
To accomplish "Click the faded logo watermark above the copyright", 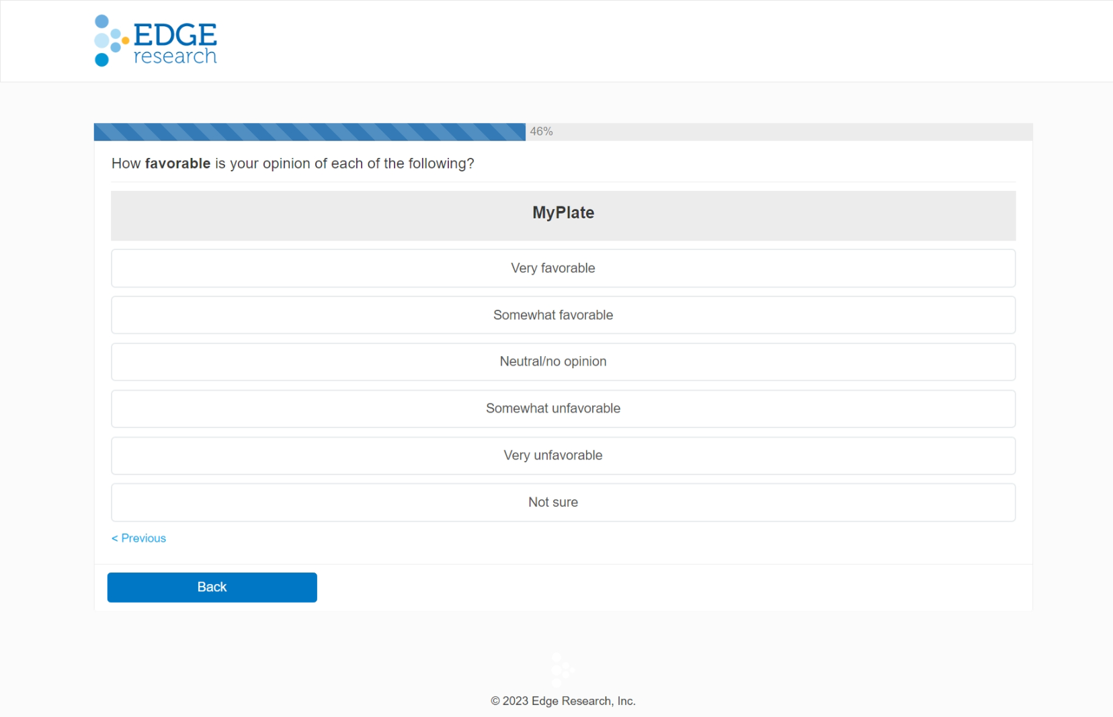I will point(561,669).
